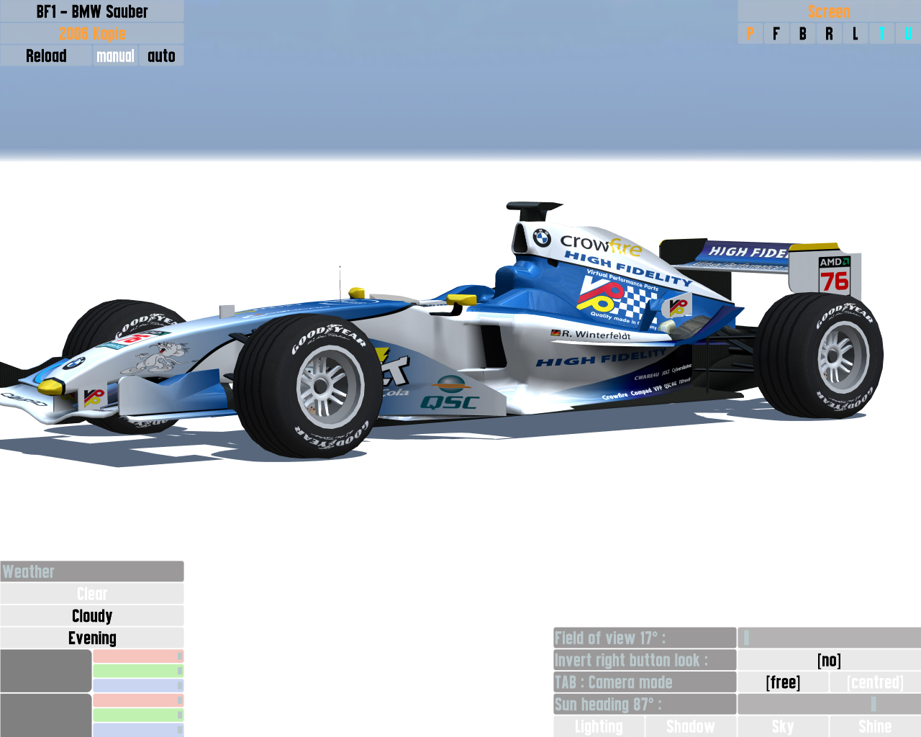Screen dimensions: 921x737
Task: Click the 'Field of view 17°' label
Action: (645, 638)
